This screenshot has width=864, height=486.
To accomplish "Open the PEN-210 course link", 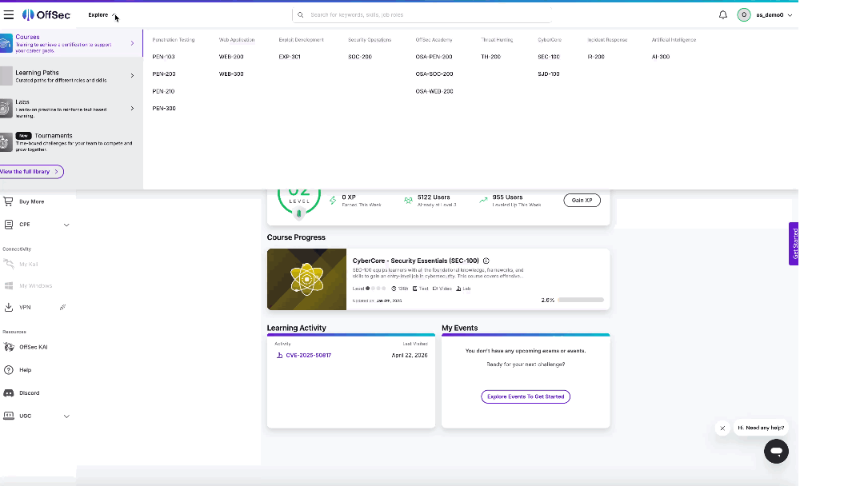I will [x=164, y=91].
